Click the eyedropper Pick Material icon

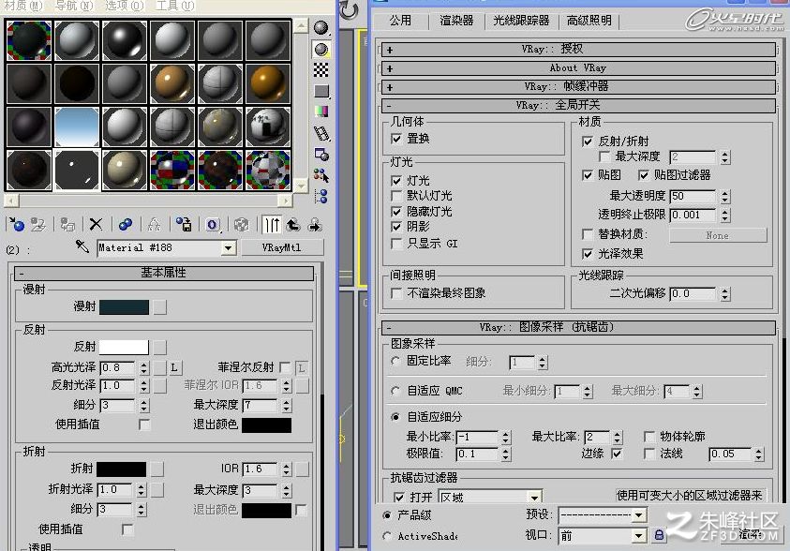point(82,246)
